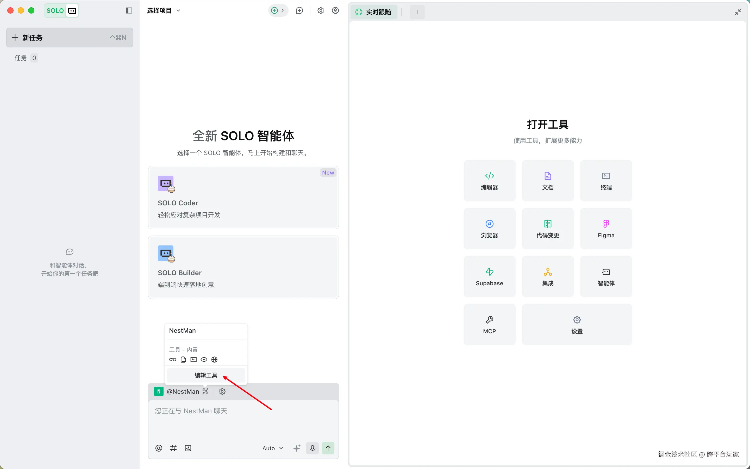Click the @NestMan agent chip
Viewport: 750px width, 469px height.
(177, 391)
